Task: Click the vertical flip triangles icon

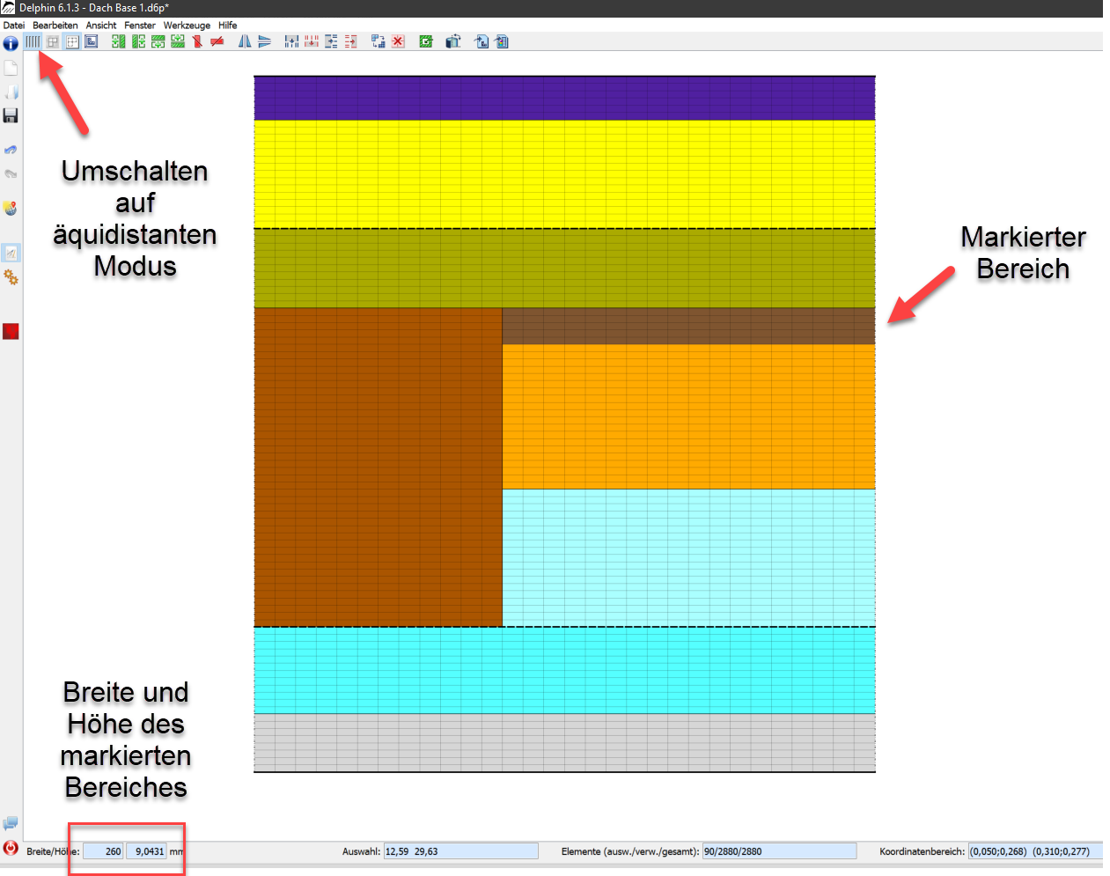Action: tap(264, 41)
